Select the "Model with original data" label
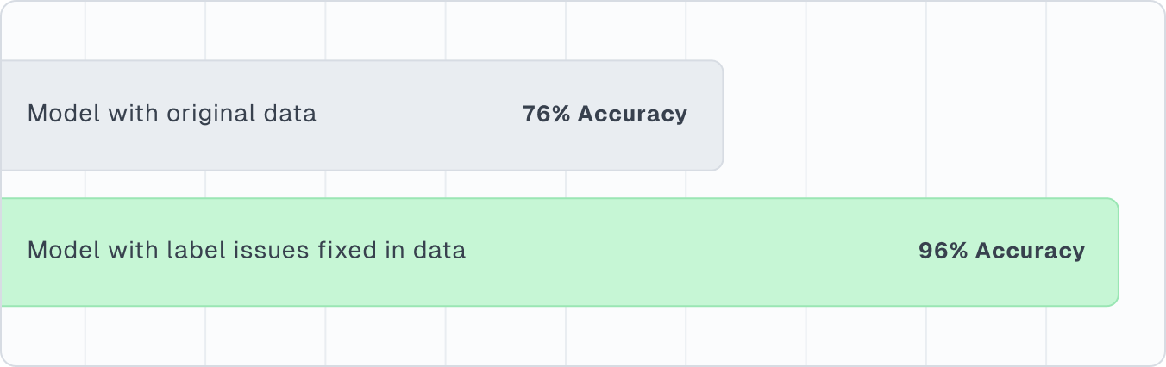Image resolution: width=1166 pixels, height=367 pixels. click(172, 114)
